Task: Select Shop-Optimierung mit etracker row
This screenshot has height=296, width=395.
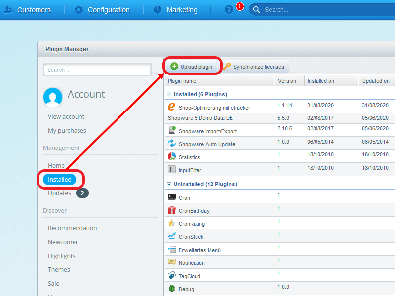Action: 280,107
